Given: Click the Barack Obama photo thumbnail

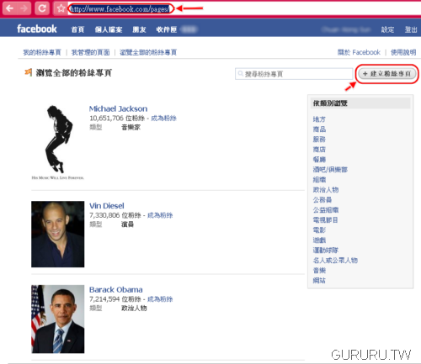Looking at the screenshot, I should pos(58,319).
